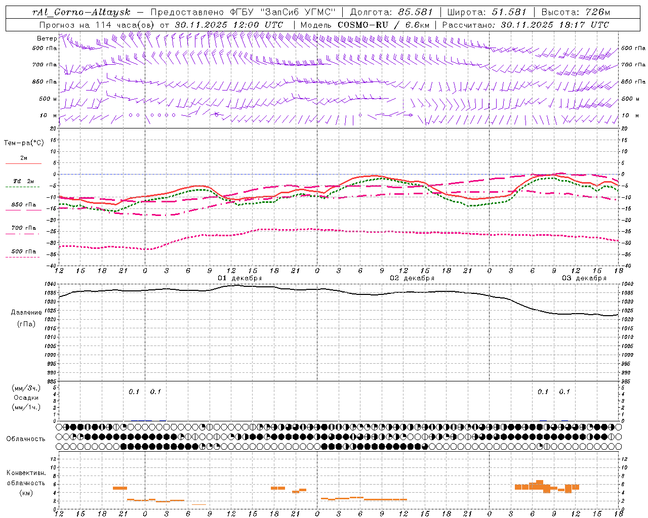Click the (гПа) unit label under Давление
Viewport: 648px width, 518px height.
[25, 324]
